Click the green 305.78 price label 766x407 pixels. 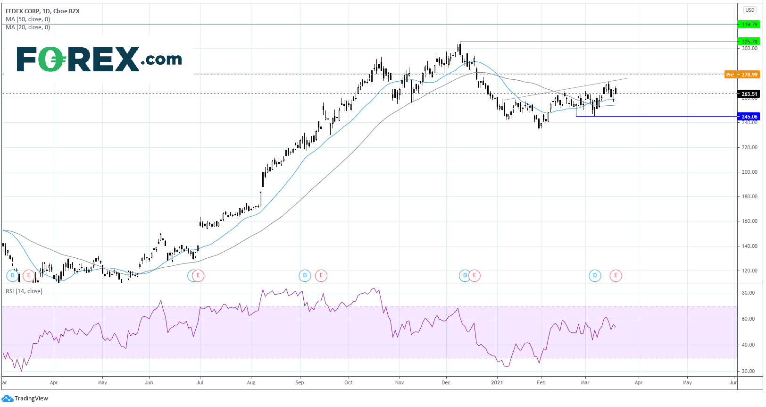tap(749, 42)
